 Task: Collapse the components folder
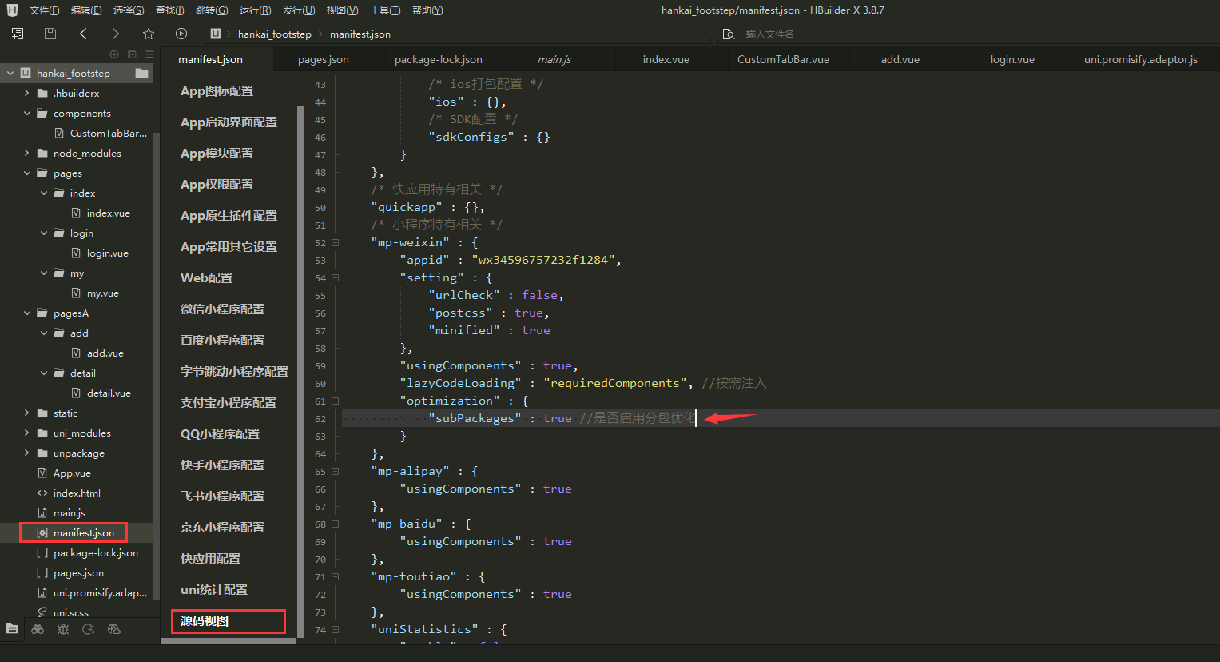(x=27, y=113)
